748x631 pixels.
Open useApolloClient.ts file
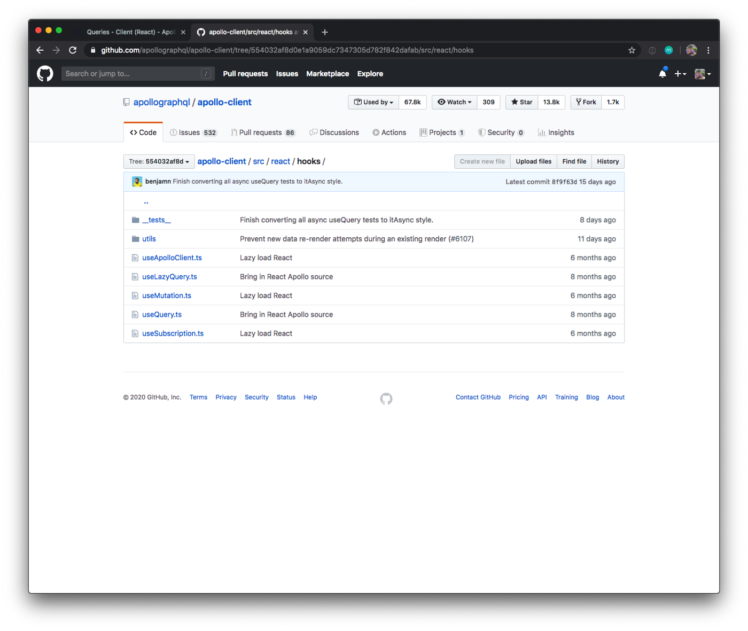click(x=172, y=258)
